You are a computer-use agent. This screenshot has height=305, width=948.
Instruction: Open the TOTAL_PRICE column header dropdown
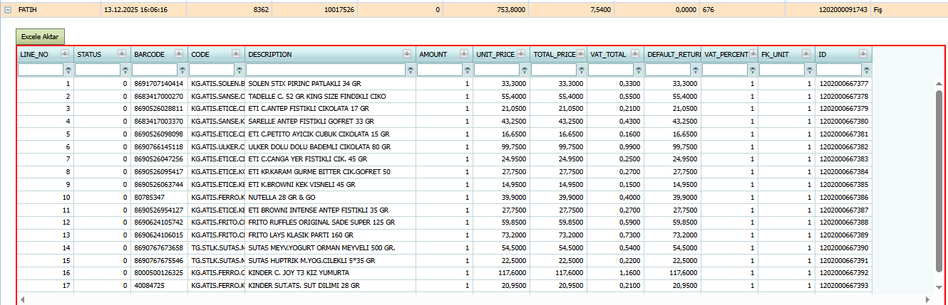[578, 54]
